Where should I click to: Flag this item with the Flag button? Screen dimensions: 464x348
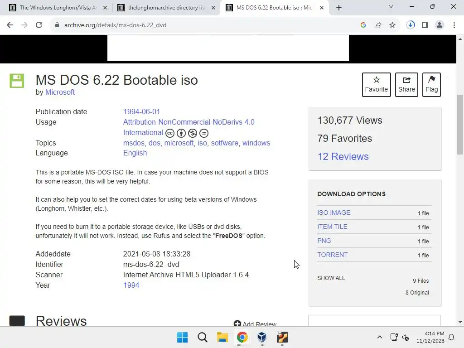coord(431,85)
